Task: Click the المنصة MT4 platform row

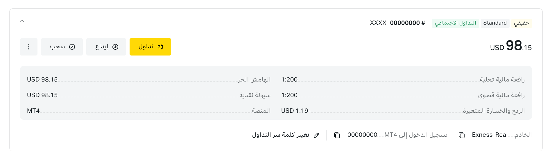Action: (x=149, y=111)
